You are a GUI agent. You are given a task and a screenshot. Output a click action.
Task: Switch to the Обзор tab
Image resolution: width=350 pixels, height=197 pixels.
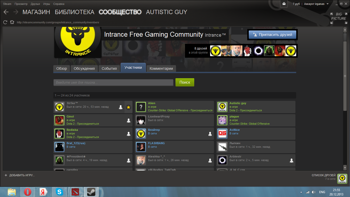coord(62,68)
